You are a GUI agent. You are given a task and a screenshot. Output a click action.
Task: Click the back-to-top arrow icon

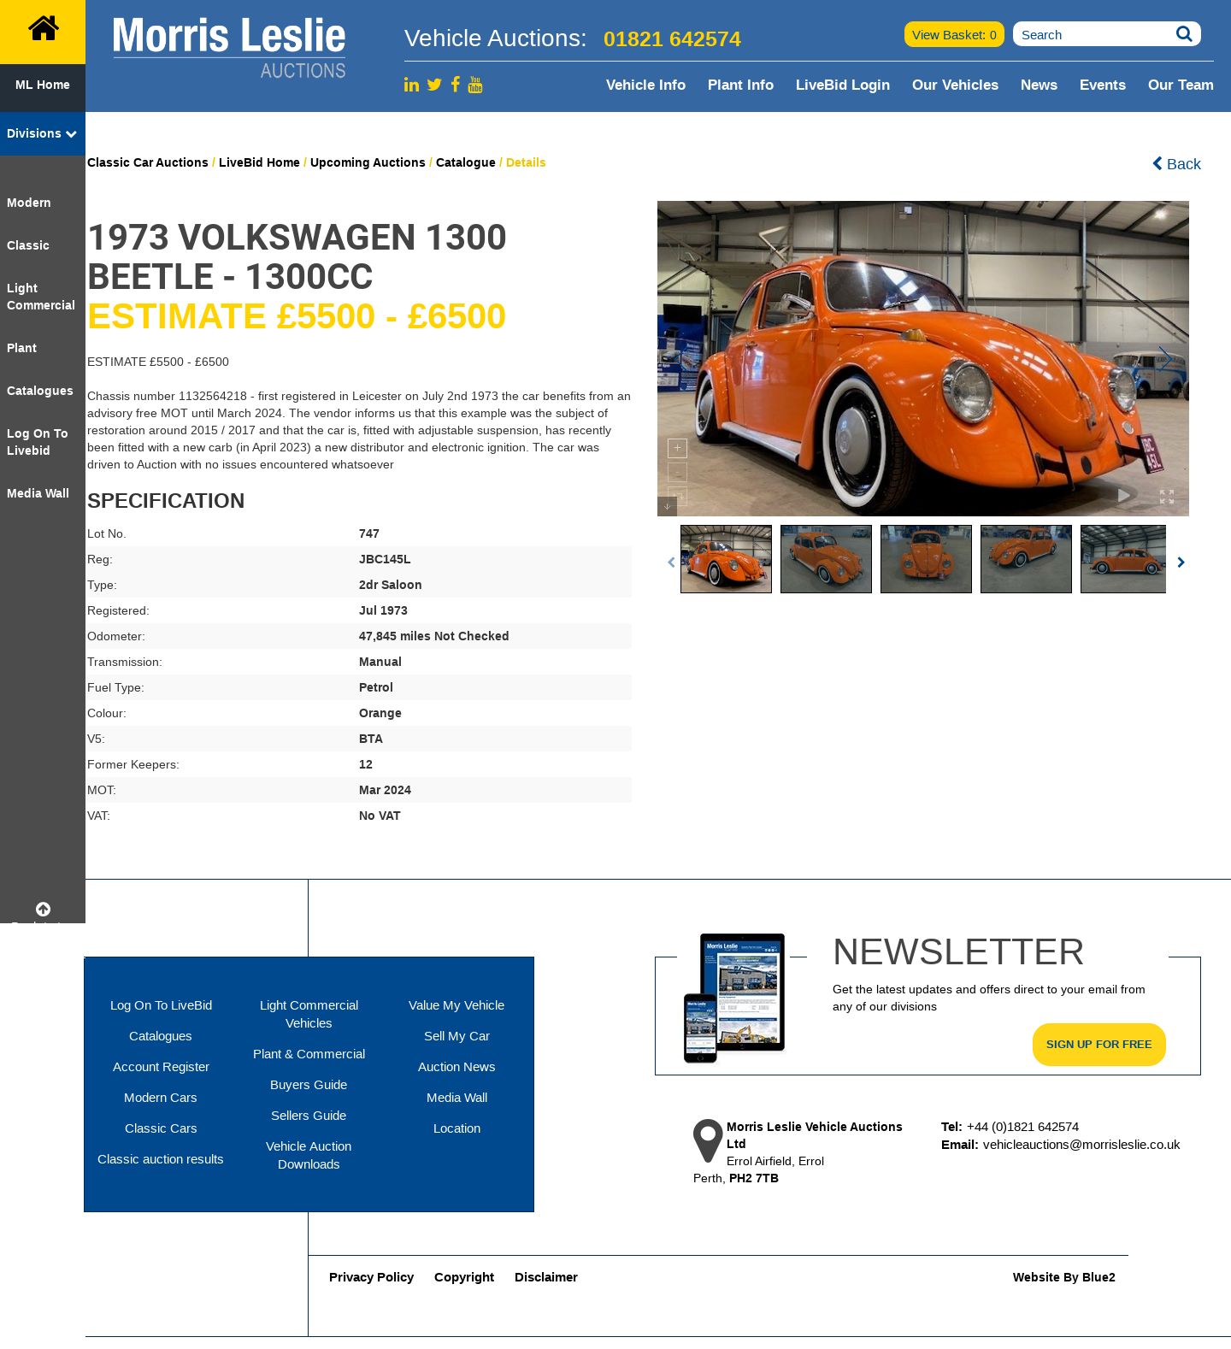pos(43,909)
